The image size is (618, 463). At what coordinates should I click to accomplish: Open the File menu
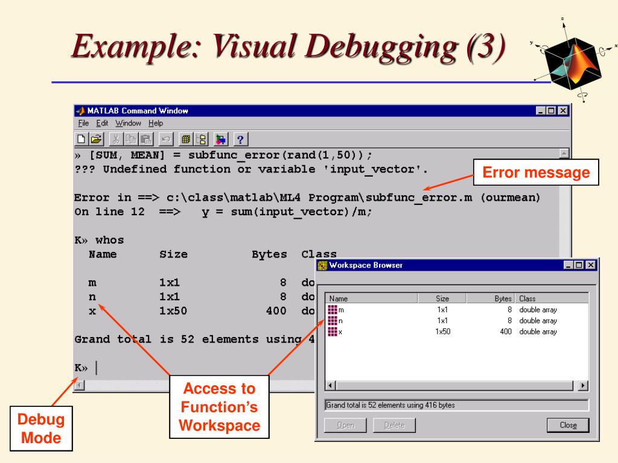[83, 123]
